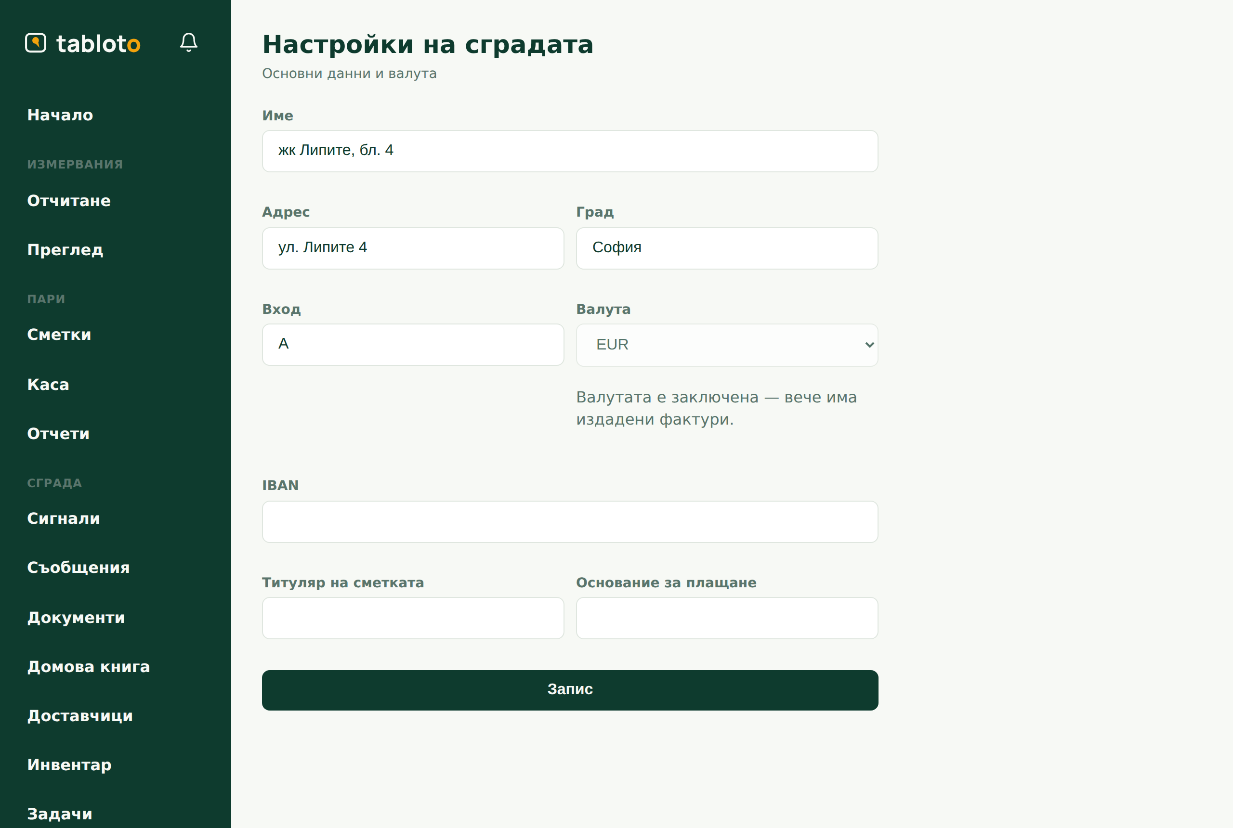Screen dimensions: 1233x828
Task: Click subtitle Основни данни и валута
Action: tap(349, 73)
